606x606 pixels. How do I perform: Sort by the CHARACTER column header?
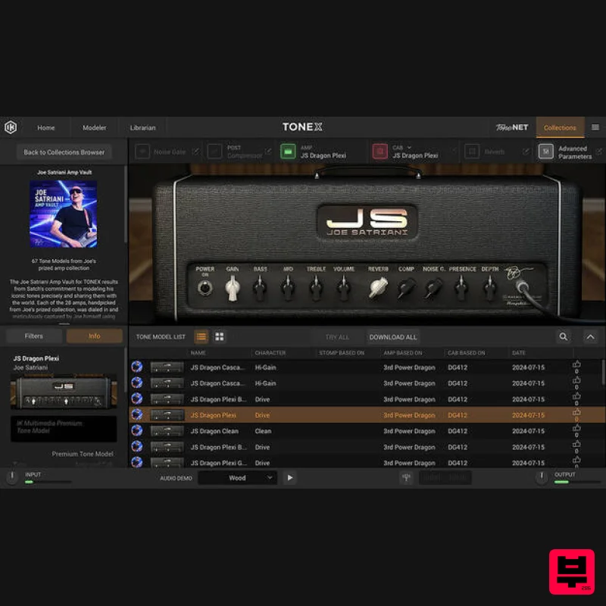pyautogui.click(x=270, y=353)
